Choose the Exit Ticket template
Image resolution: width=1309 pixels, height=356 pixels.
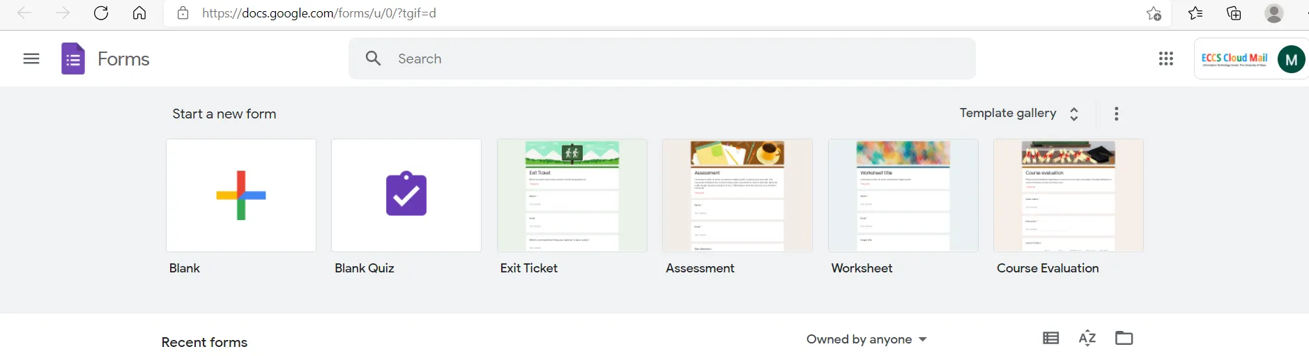[x=572, y=196]
